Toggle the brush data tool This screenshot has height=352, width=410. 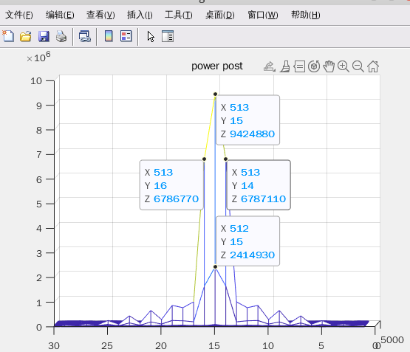(x=285, y=66)
